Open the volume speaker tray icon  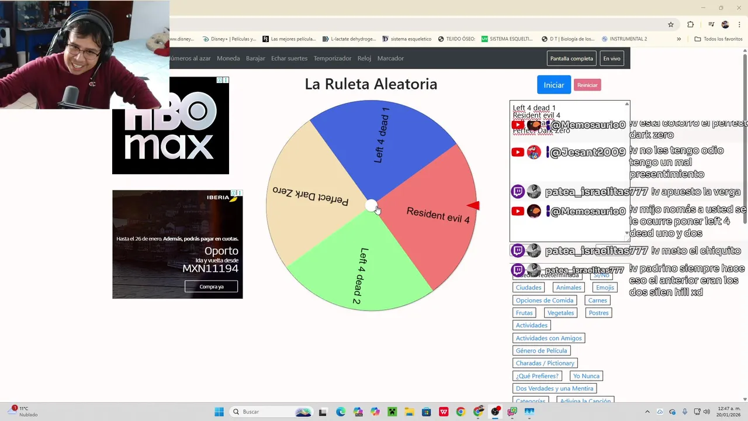click(707, 412)
